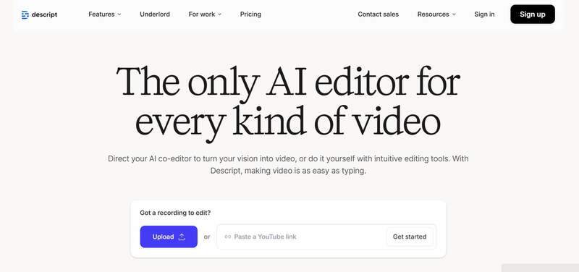Click the 'Got a recording to edit?' text
Image resolution: width=579 pixels, height=272 pixels.
[x=175, y=213]
